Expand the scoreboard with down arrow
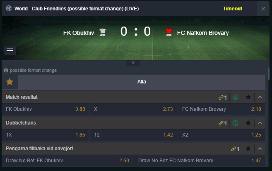 [133, 63]
